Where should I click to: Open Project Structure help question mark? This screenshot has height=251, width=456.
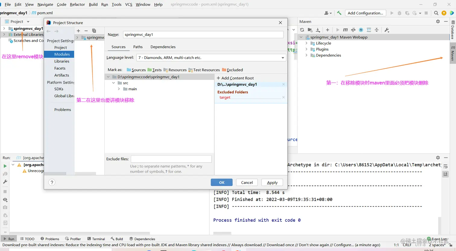(x=52, y=182)
